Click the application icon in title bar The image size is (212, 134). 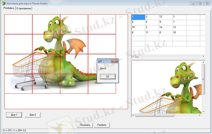pos(4,3)
